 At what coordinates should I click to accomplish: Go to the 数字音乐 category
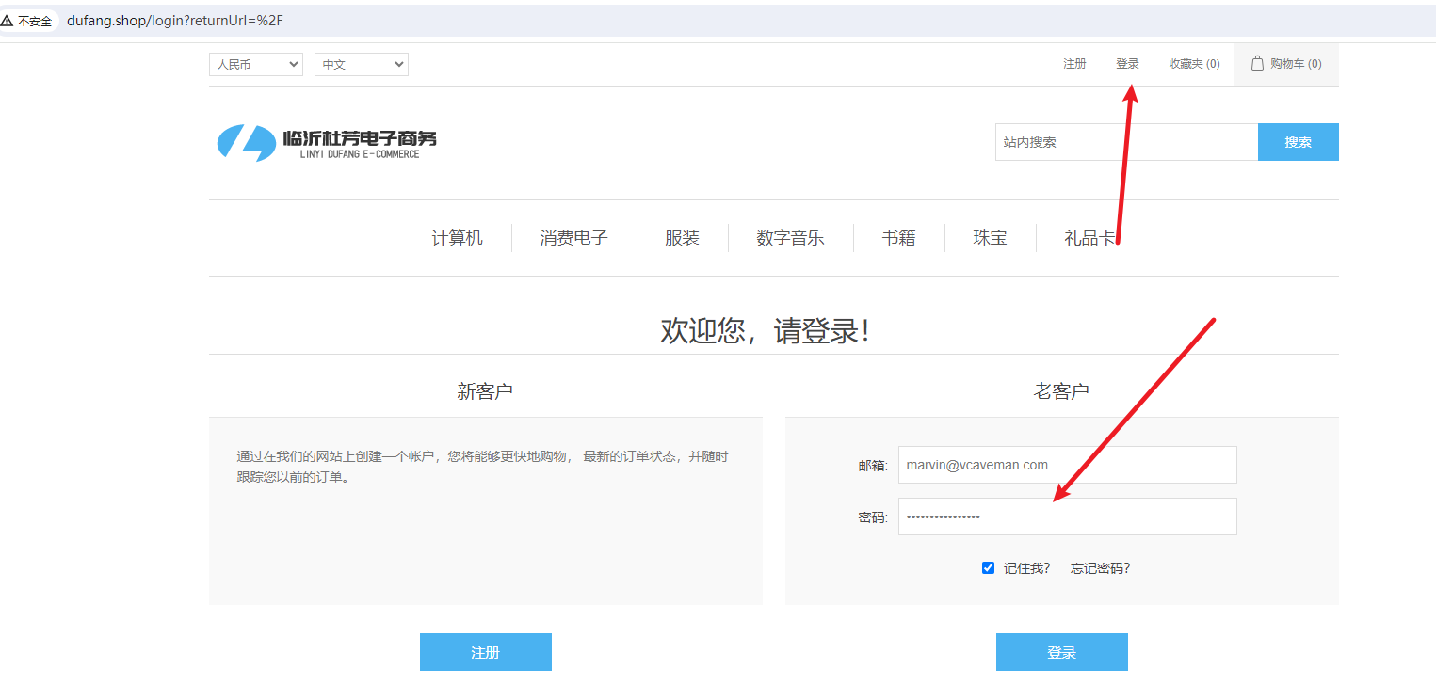point(790,238)
